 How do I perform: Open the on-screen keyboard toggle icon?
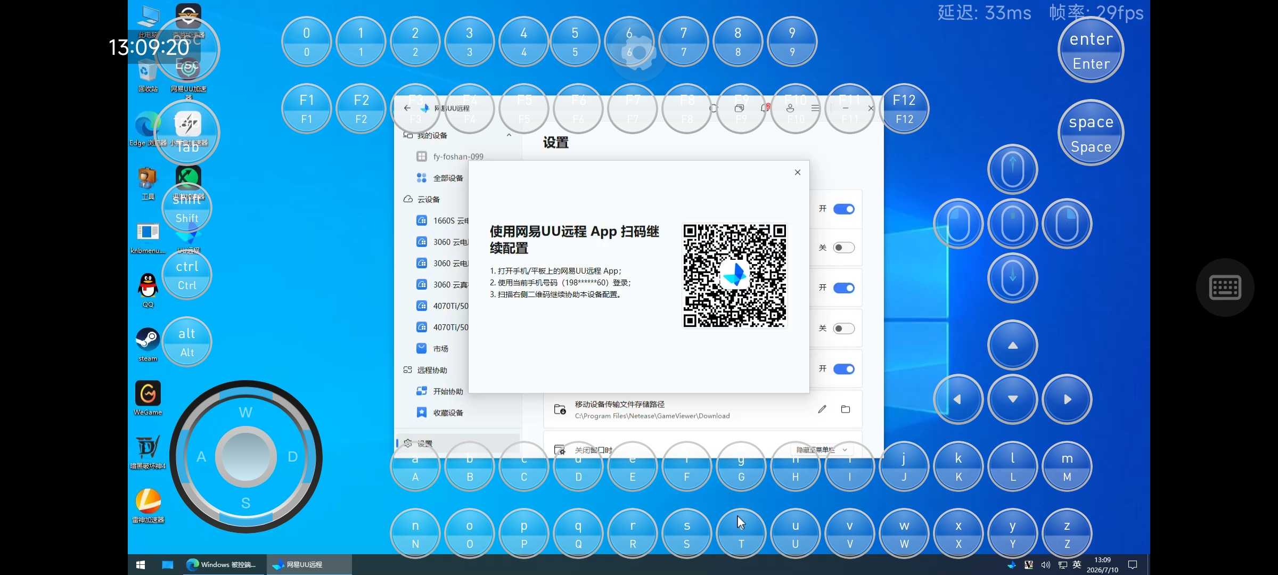pyautogui.click(x=1225, y=287)
